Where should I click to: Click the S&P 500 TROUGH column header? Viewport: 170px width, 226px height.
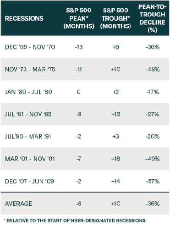(115, 18)
